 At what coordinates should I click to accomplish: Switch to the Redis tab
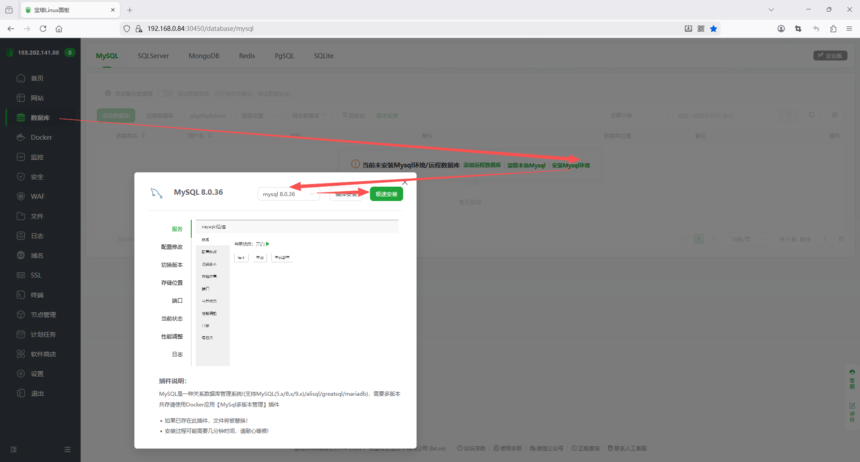pyautogui.click(x=247, y=56)
